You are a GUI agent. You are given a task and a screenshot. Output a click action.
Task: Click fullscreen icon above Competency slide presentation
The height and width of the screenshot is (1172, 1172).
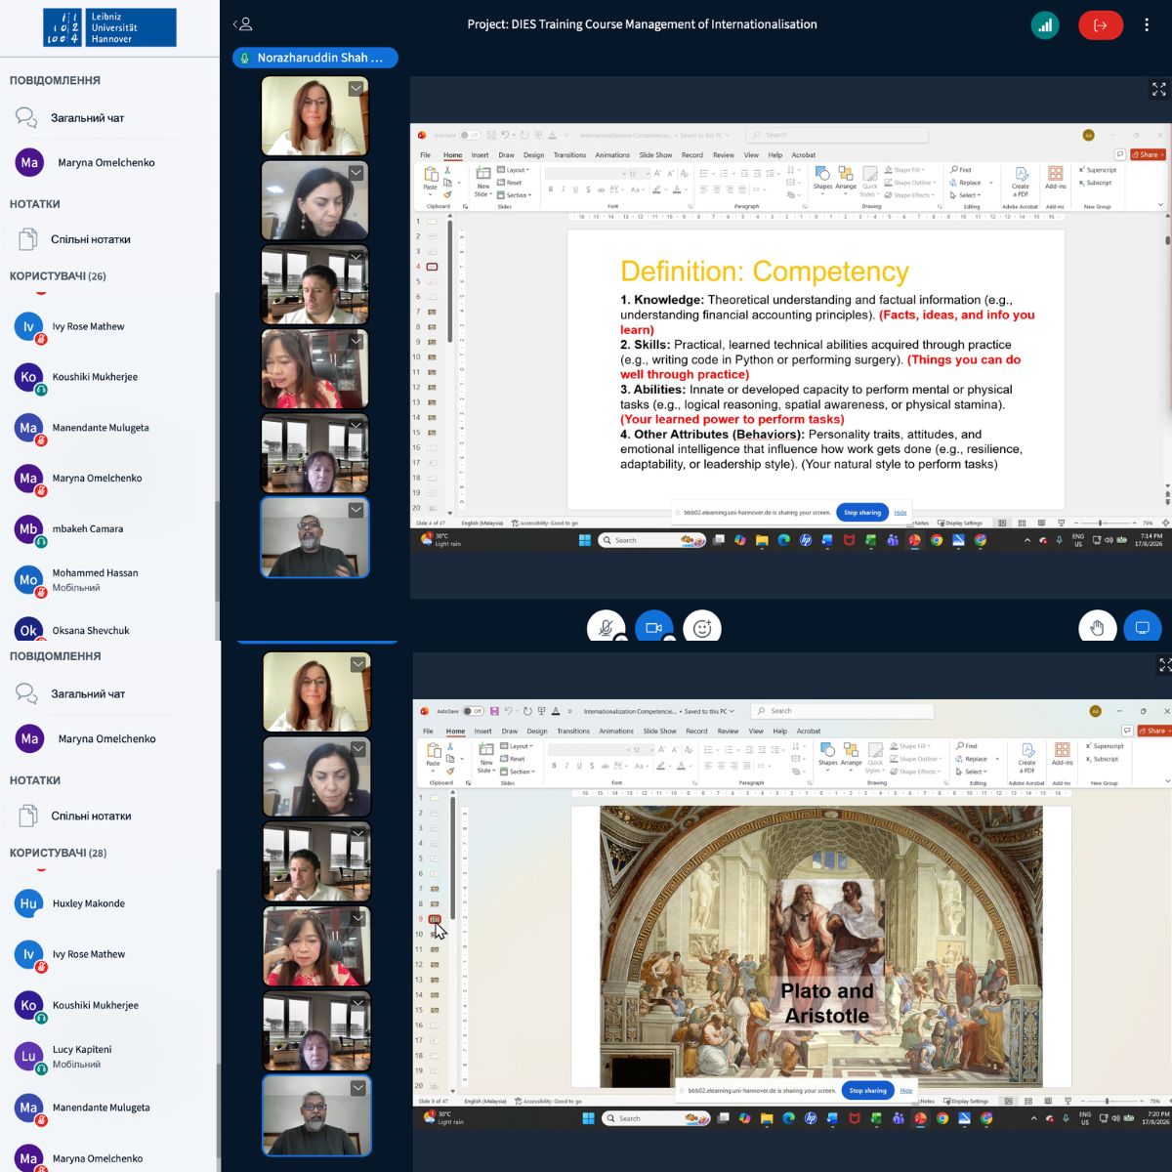tap(1158, 89)
